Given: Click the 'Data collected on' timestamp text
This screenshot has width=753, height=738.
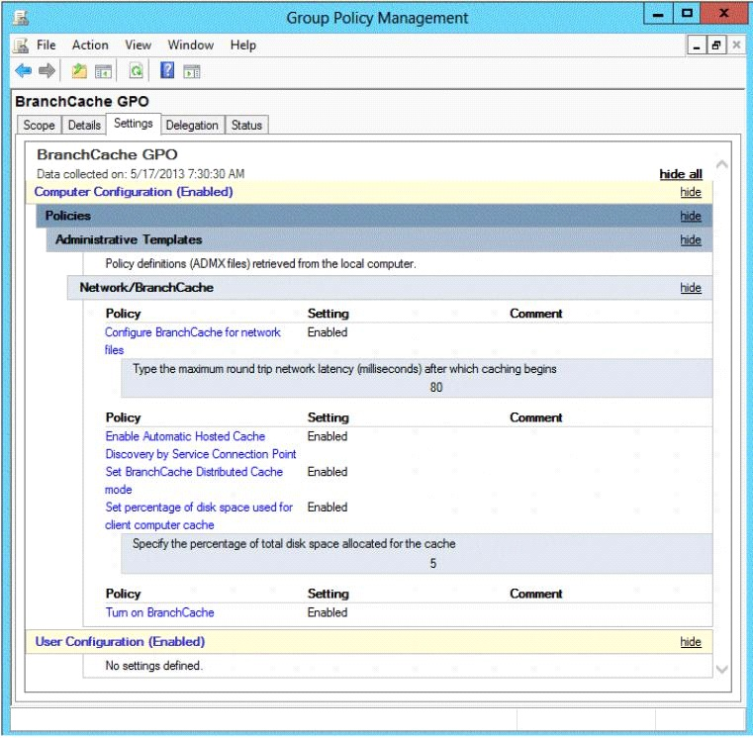Looking at the screenshot, I should pos(141,174).
